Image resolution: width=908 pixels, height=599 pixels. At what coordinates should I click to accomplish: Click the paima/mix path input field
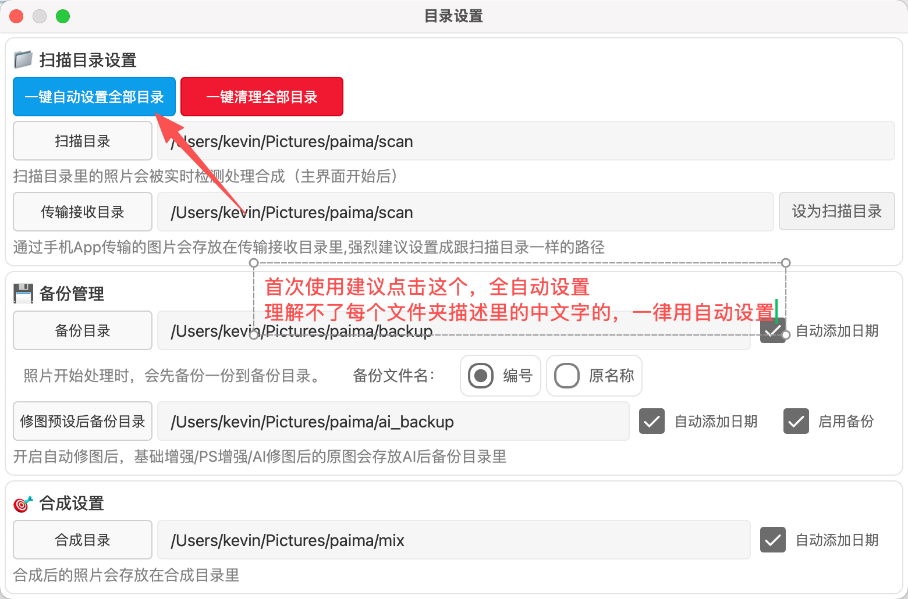point(453,540)
